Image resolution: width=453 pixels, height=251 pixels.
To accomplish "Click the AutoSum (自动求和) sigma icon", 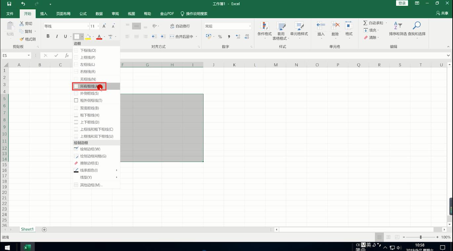I will (365, 23).
